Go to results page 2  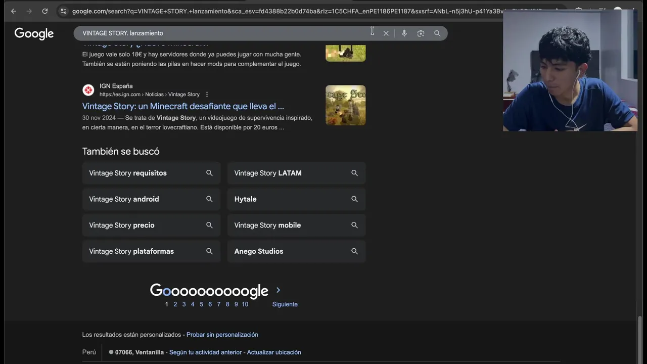[175, 304]
